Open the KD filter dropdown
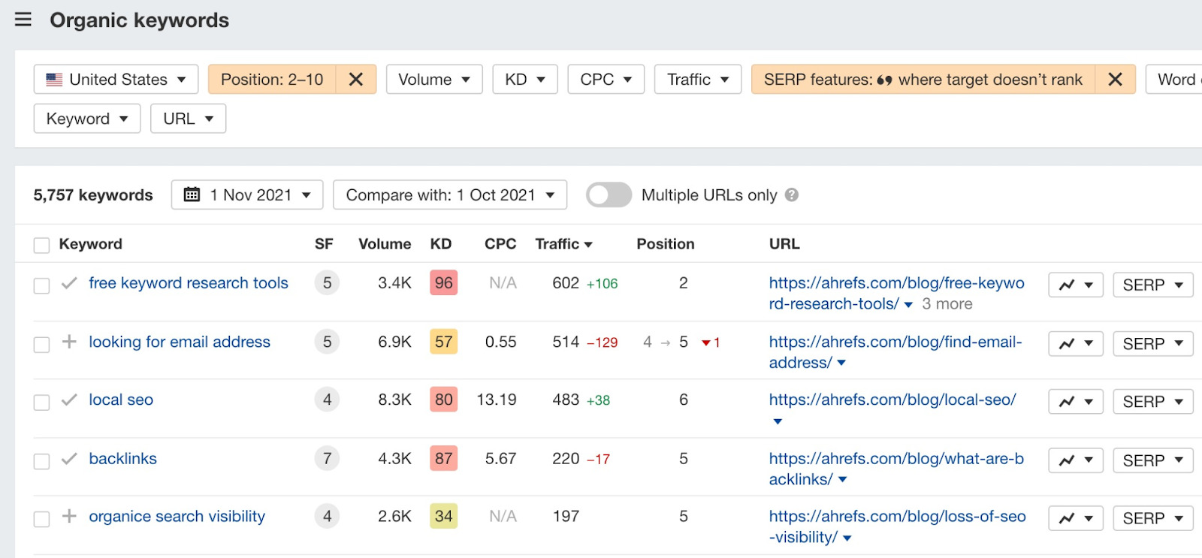Viewport: 1202px width, 558px height. tap(524, 80)
